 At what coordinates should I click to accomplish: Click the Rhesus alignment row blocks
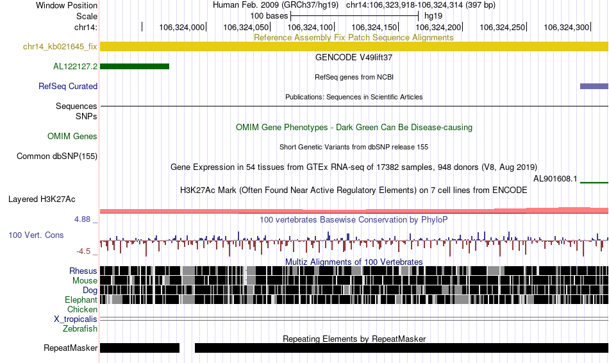coord(355,271)
